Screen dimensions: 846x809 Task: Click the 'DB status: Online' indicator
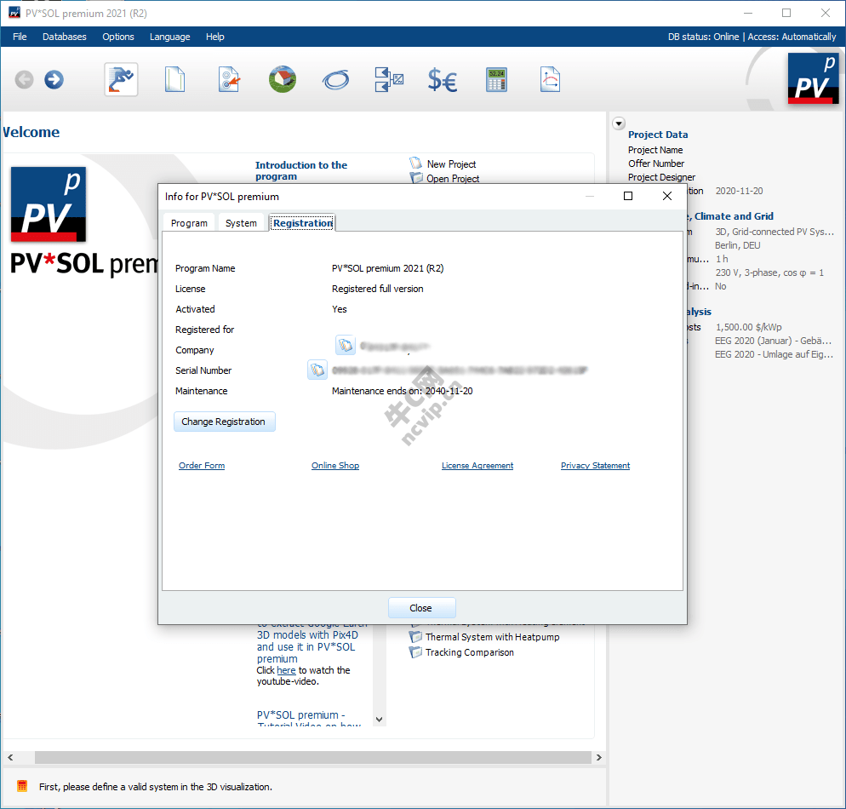pos(704,37)
